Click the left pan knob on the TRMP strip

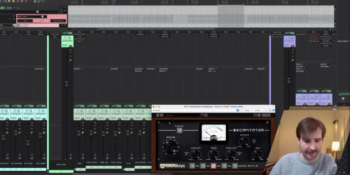pyautogui.click(x=78, y=111)
